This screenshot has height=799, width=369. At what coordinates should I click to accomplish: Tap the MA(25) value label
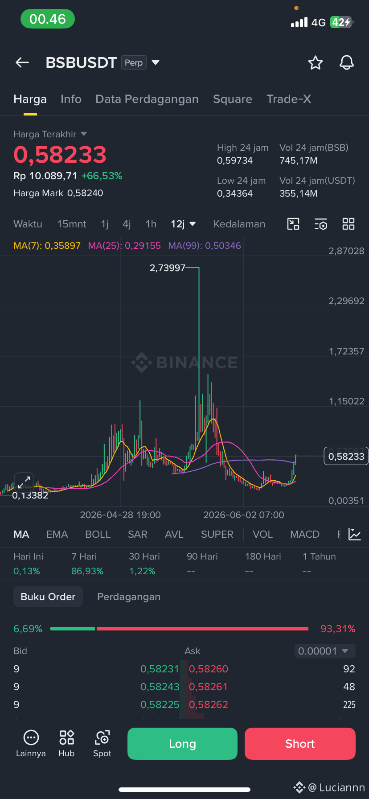tap(124, 246)
